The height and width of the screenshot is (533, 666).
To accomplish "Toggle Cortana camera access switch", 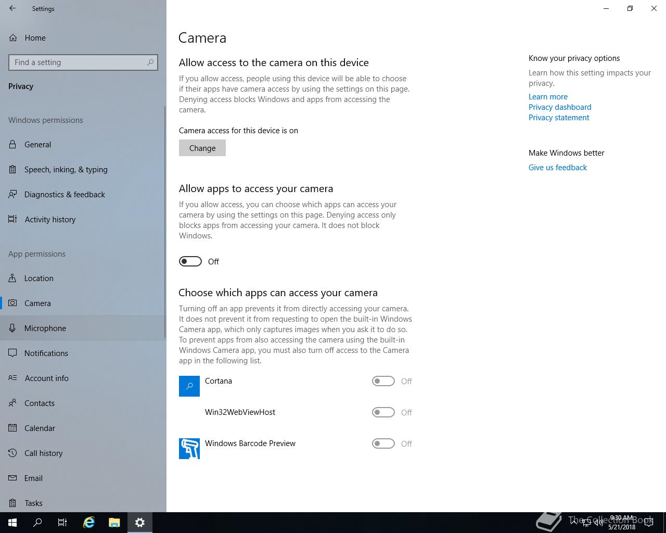I will click(x=383, y=381).
